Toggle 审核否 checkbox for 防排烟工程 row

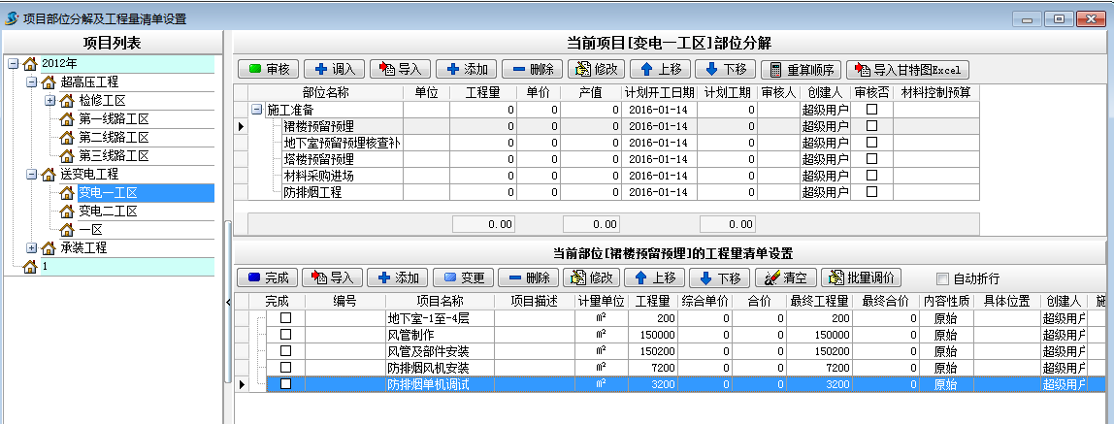pos(871,192)
